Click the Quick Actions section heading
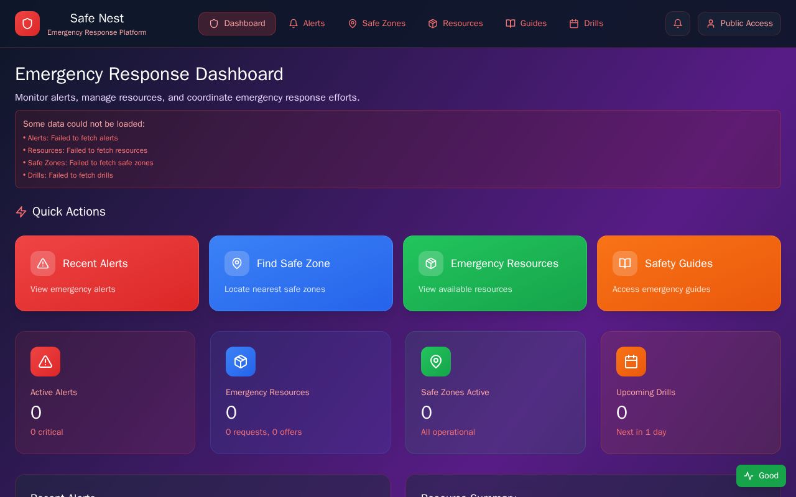Screen dimensions: 796x497 click(x=69, y=212)
